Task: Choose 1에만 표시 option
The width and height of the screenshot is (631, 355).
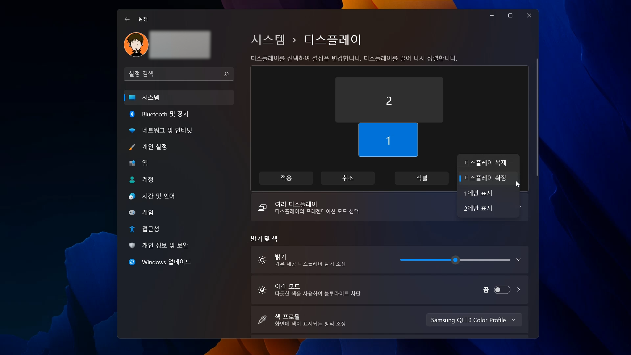Action: (478, 193)
